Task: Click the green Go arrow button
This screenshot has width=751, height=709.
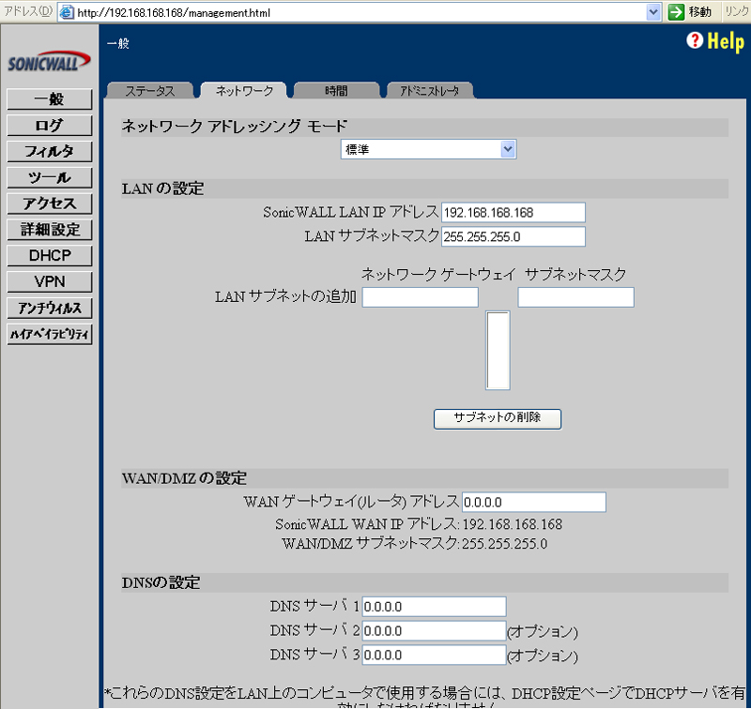Action: (x=676, y=12)
